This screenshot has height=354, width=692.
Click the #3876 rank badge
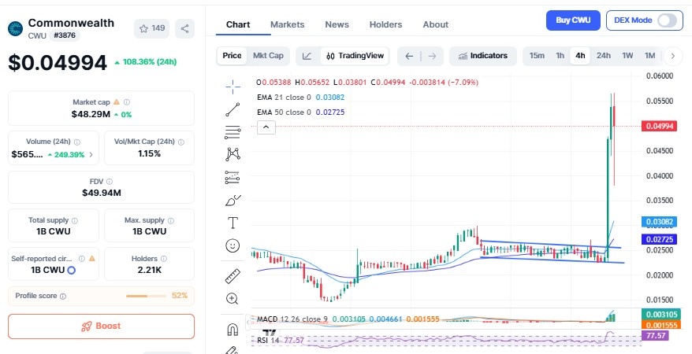(65, 35)
